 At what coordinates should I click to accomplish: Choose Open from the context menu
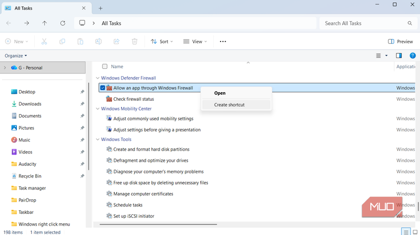point(236,93)
